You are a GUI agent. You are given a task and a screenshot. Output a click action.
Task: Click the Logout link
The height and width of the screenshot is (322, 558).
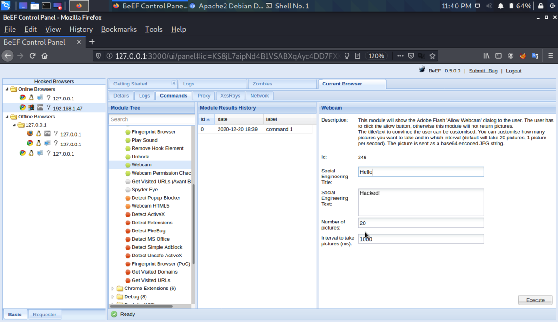(513, 71)
